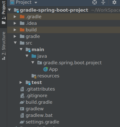Select the .gradle folder name
Image resolution: width=120 pixels, height=127 pixels.
click(34, 17)
